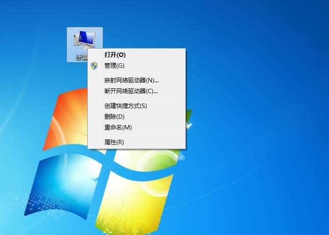329x235 pixels.
Task: Open 映射网络驱动器(N)... menu entry
Action: point(131,80)
